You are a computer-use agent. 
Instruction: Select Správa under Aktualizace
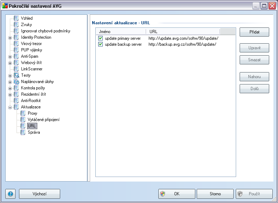(x=34, y=132)
